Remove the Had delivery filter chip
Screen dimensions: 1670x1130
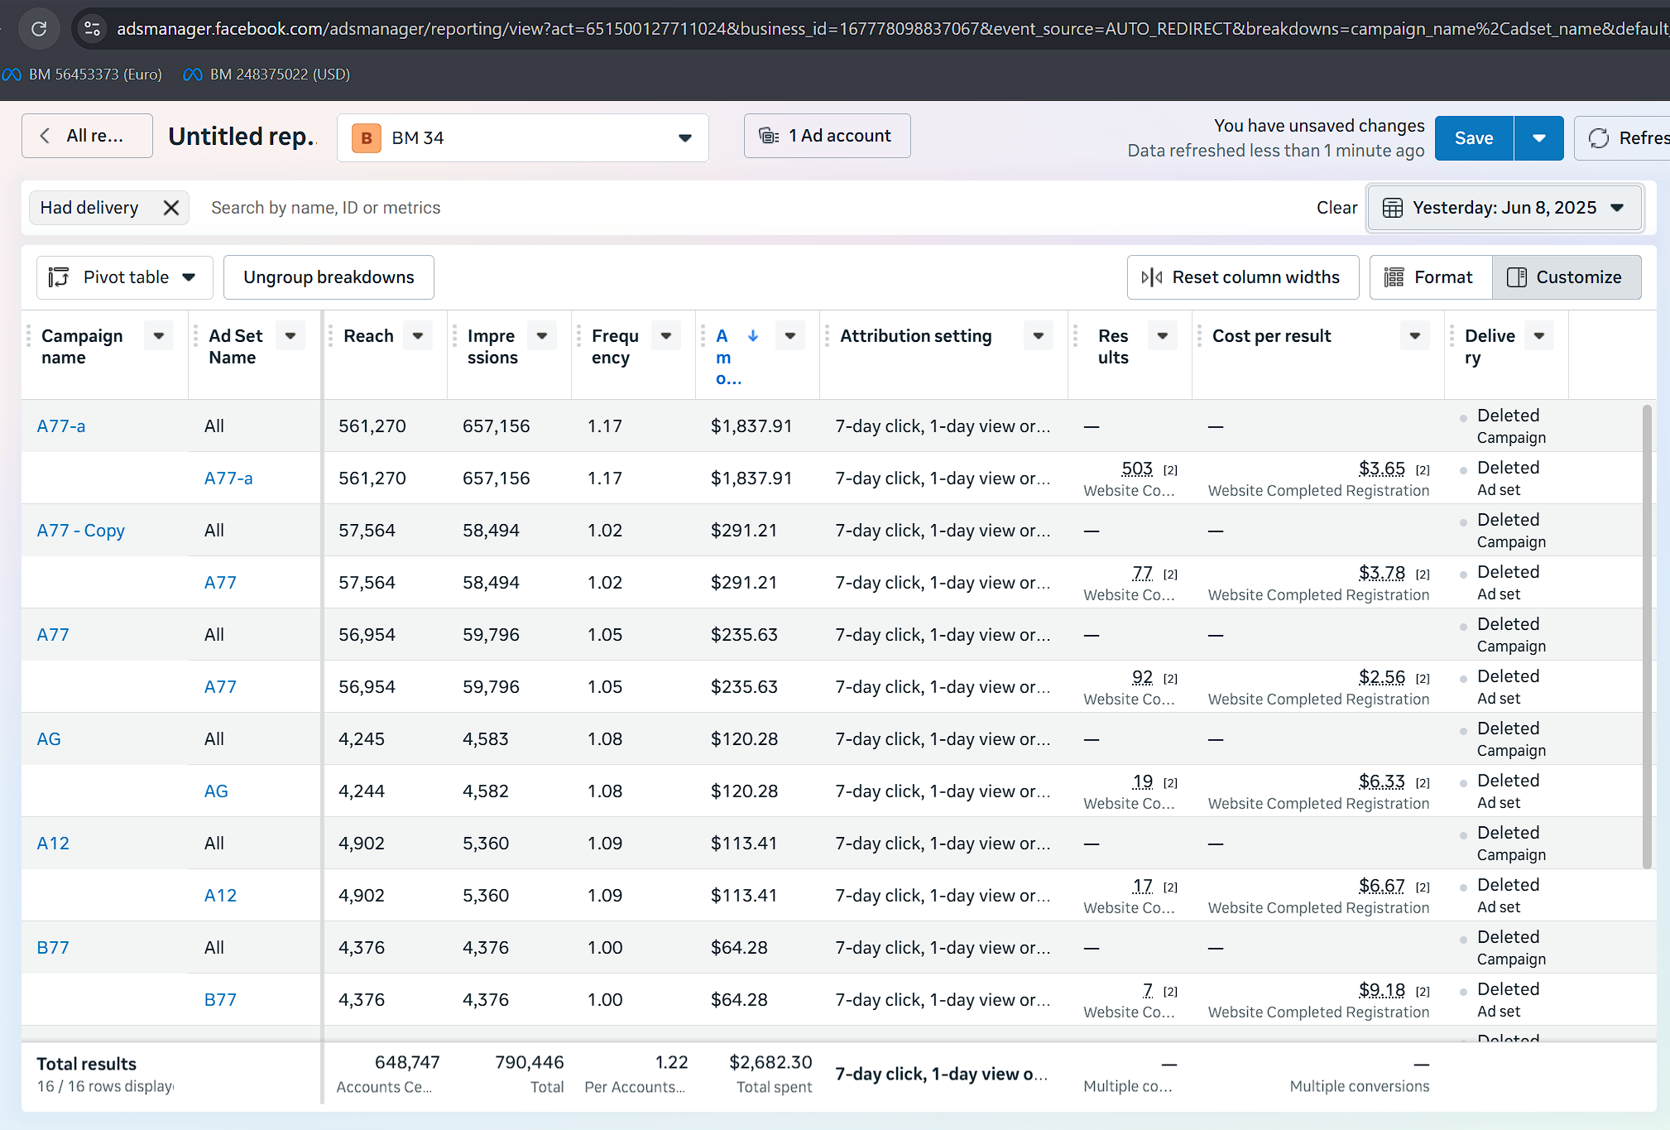tap(171, 208)
